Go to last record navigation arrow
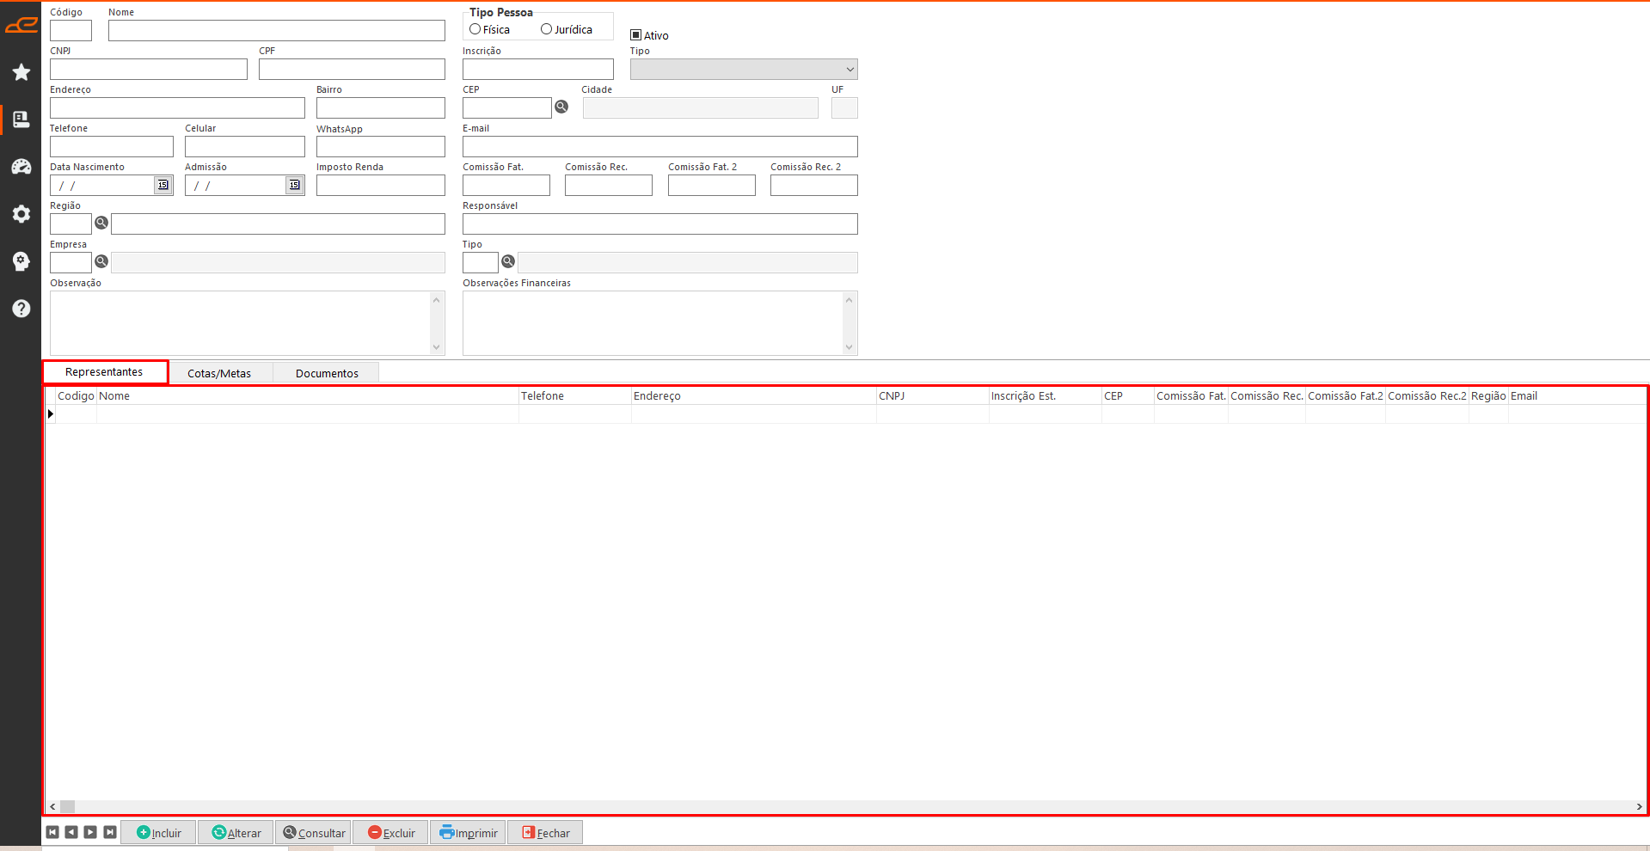 [x=110, y=832]
